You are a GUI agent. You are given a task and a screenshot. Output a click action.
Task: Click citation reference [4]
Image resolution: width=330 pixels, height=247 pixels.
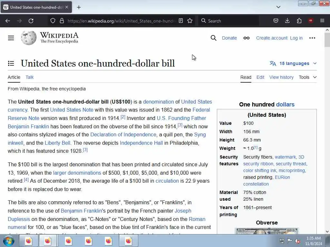[x=26, y=179]
